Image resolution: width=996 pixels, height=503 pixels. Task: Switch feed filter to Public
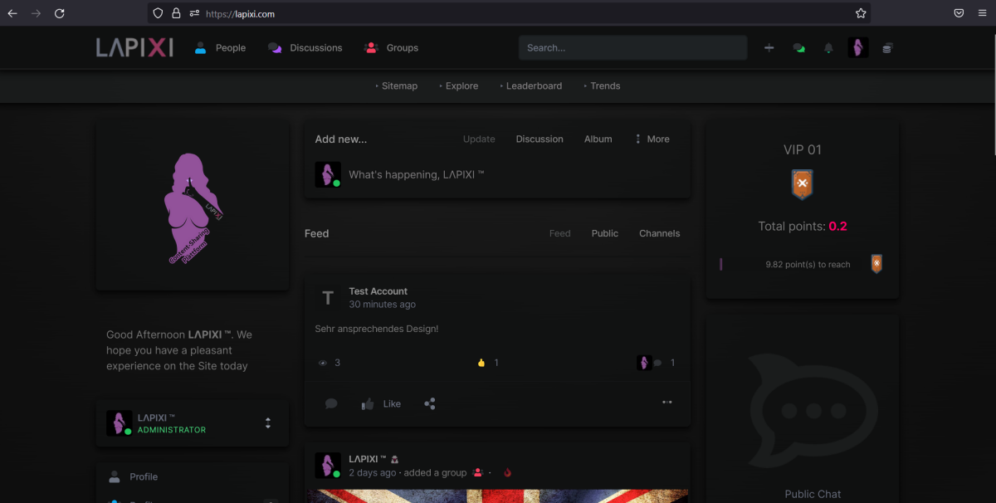point(604,233)
